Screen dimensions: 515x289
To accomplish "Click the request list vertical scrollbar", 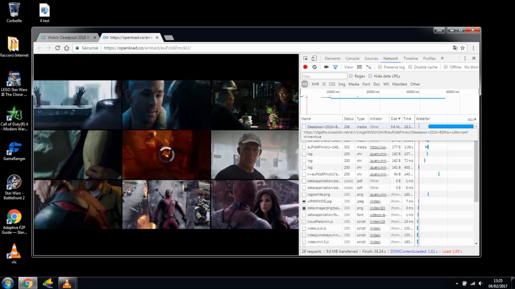I will click(476, 166).
